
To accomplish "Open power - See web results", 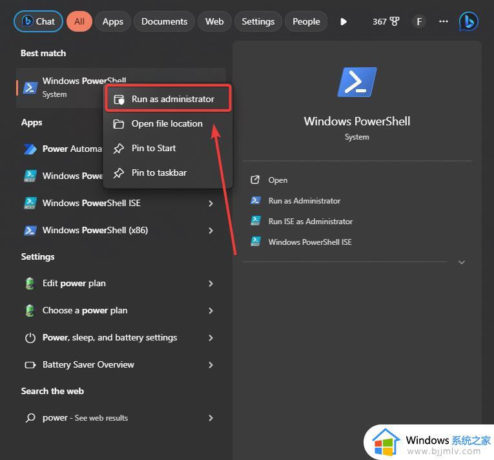I will [x=119, y=418].
